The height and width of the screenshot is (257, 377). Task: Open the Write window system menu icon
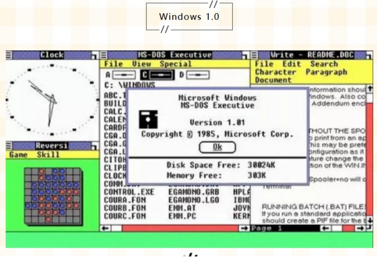(x=254, y=55)
